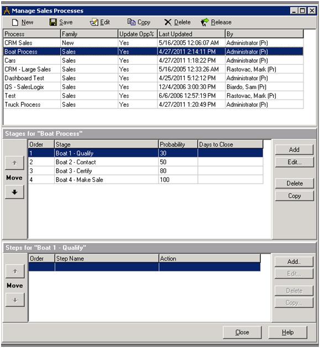Click the Release green arrow icon
Image resolution: width=320 pixels, height=348 pixels.
click(204, 22)
